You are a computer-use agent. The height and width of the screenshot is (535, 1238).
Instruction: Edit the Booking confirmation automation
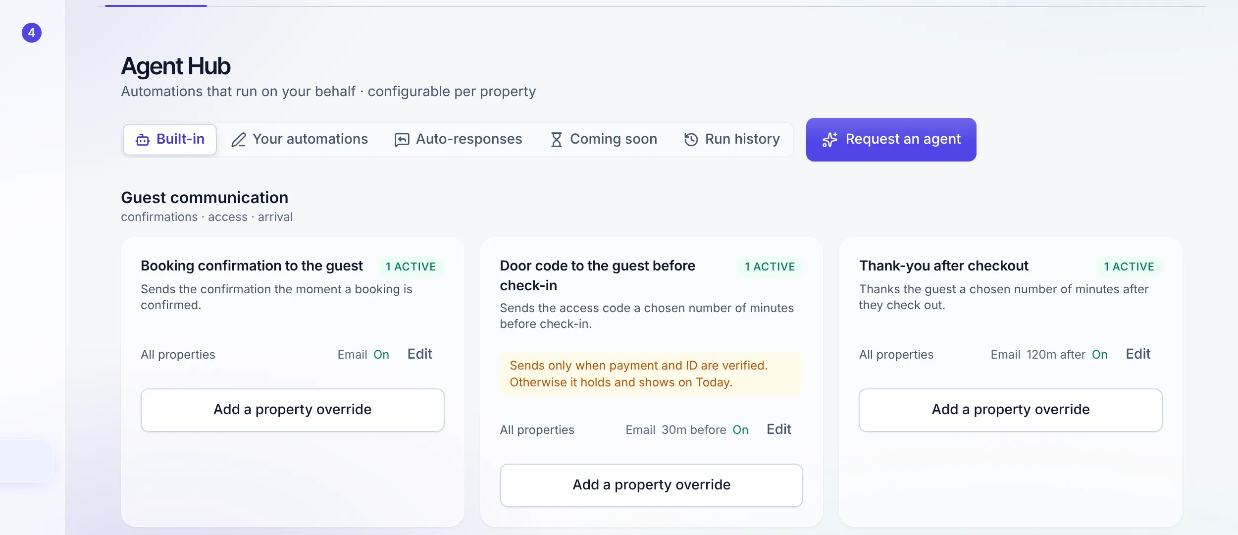click(x=419, y=354)
